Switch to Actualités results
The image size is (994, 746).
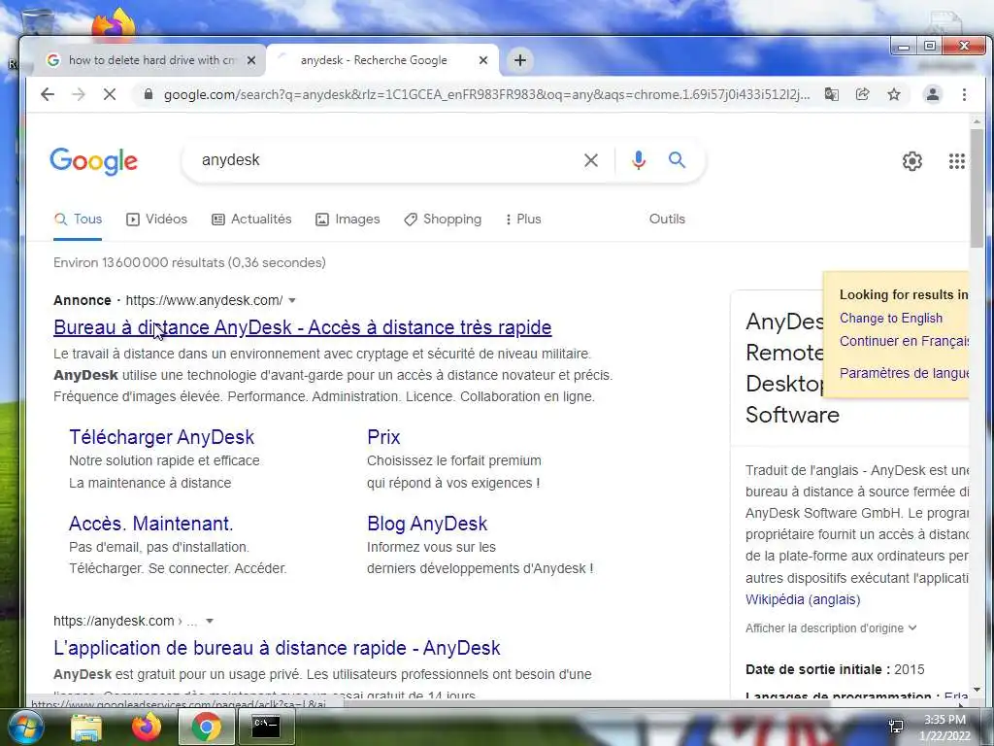pos(251,220)
